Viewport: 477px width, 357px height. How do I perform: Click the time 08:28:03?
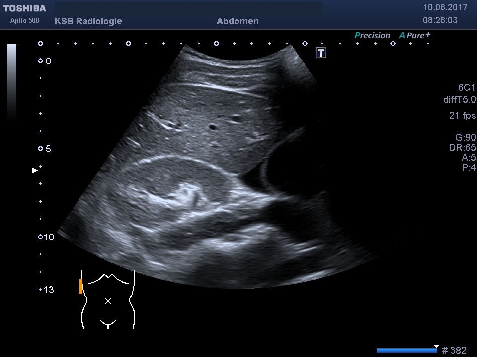440,20
